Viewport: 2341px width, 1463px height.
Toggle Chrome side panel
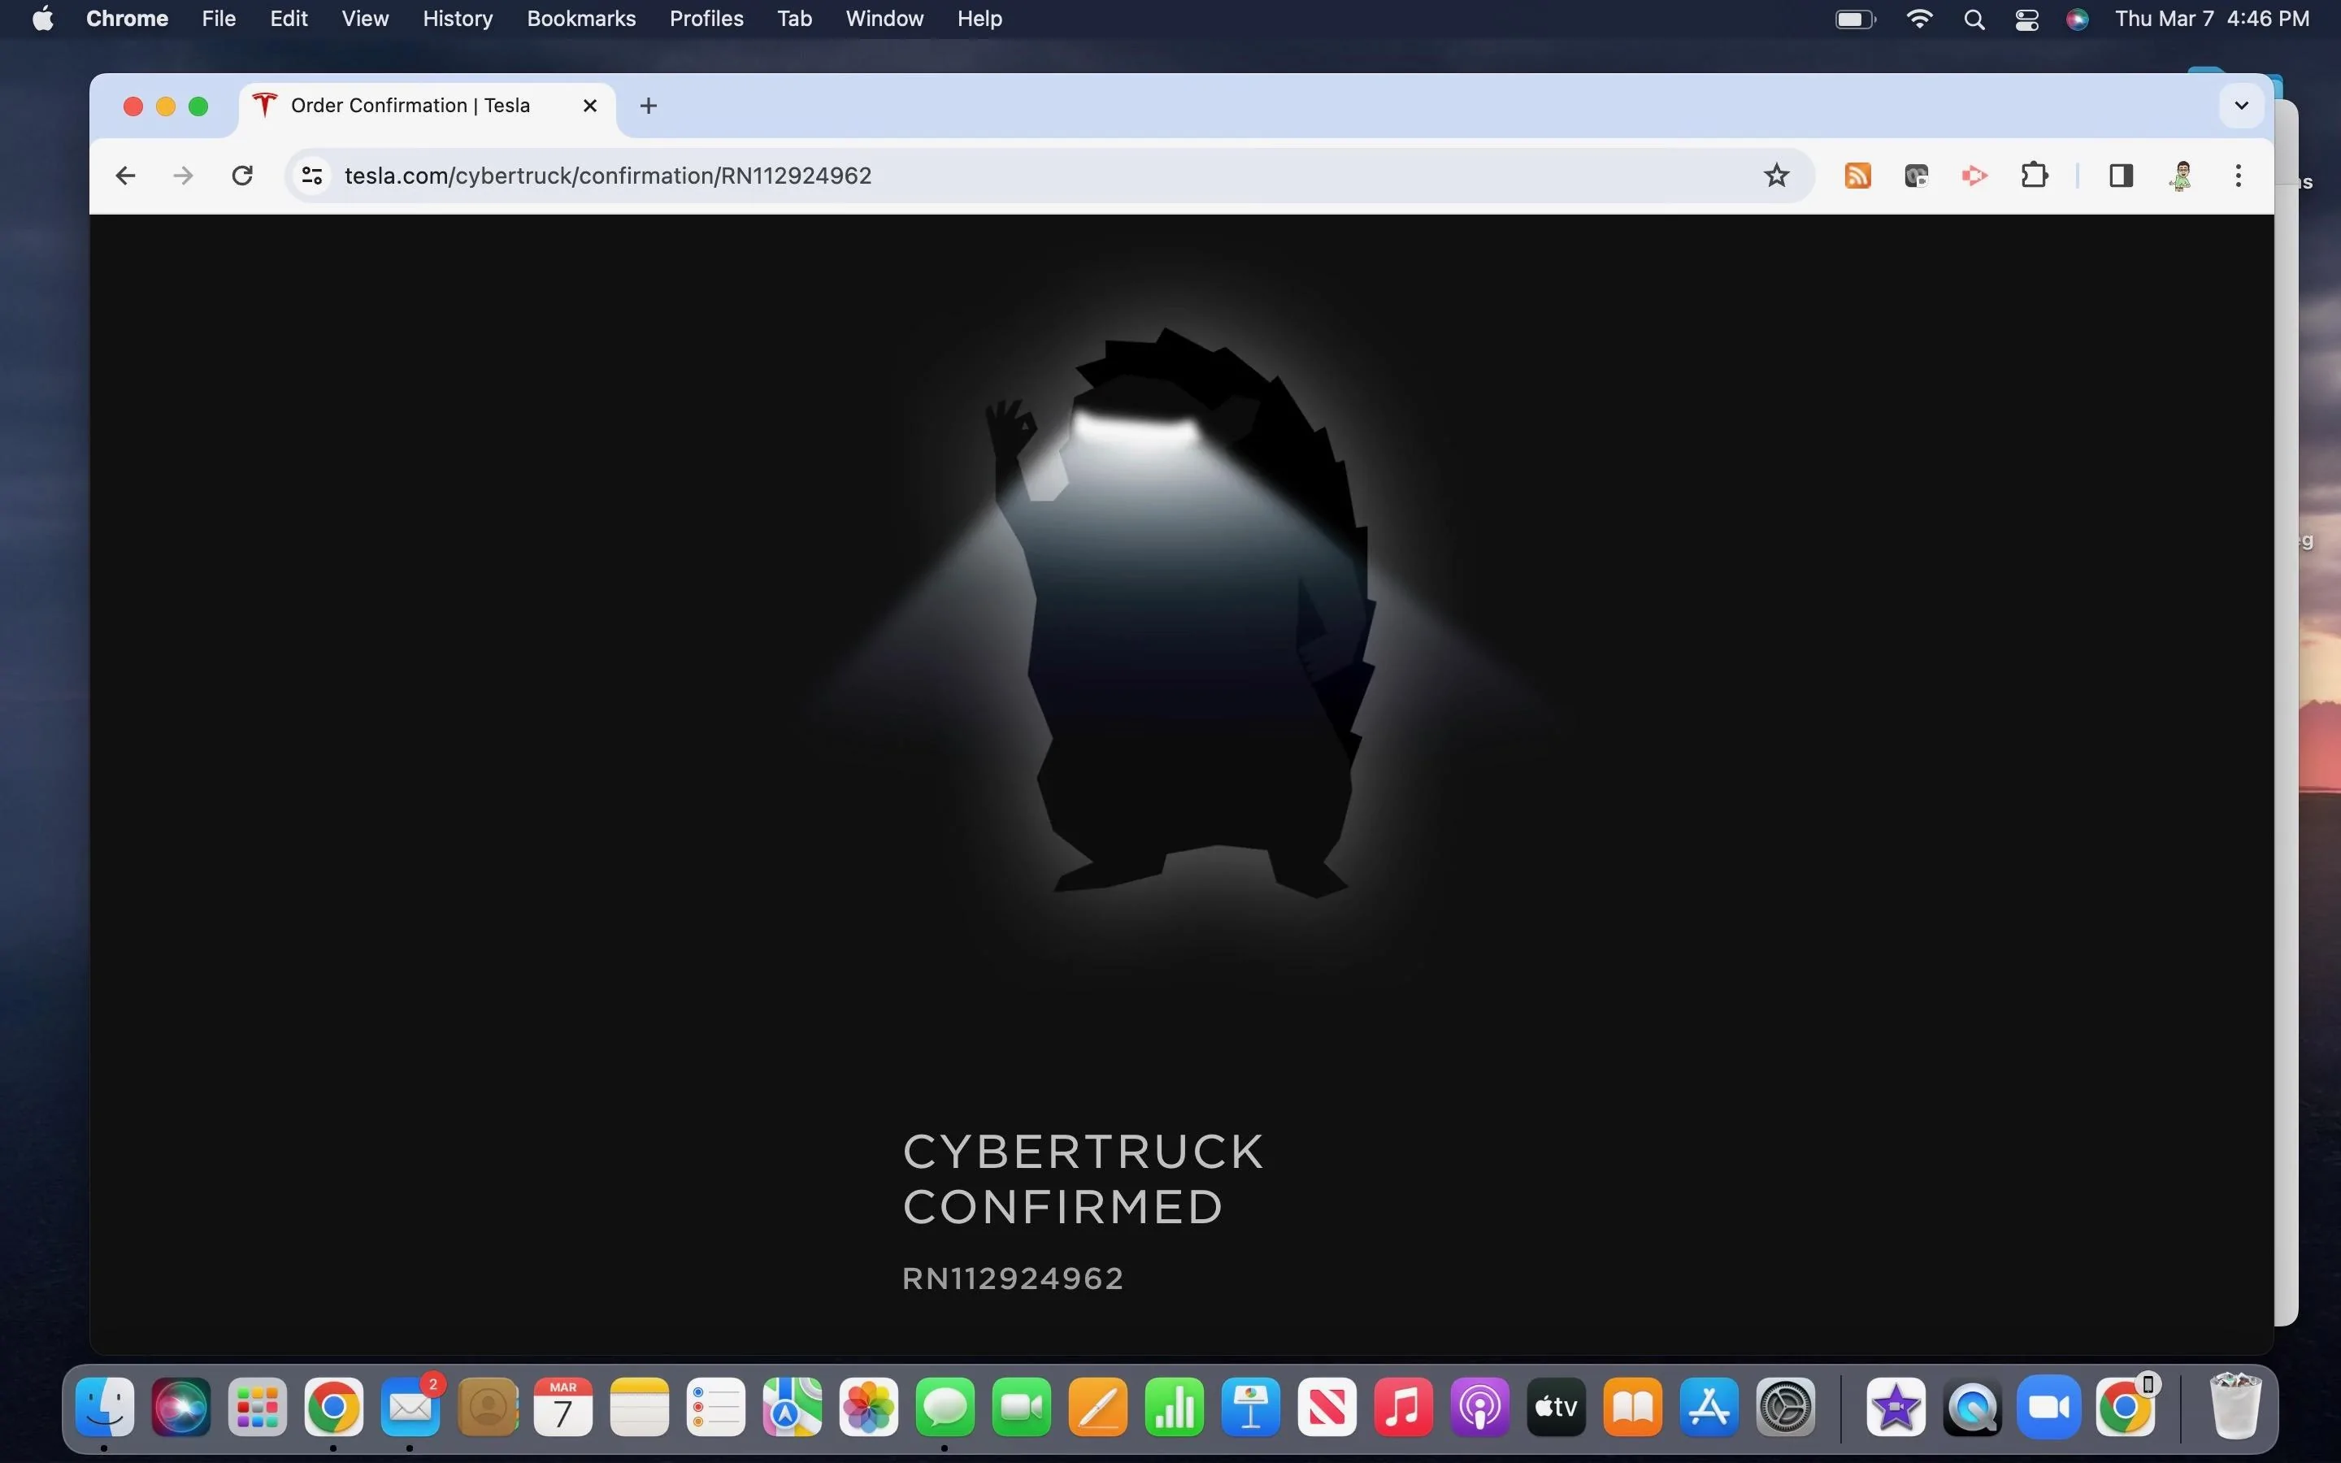(x=2121, y=175)
